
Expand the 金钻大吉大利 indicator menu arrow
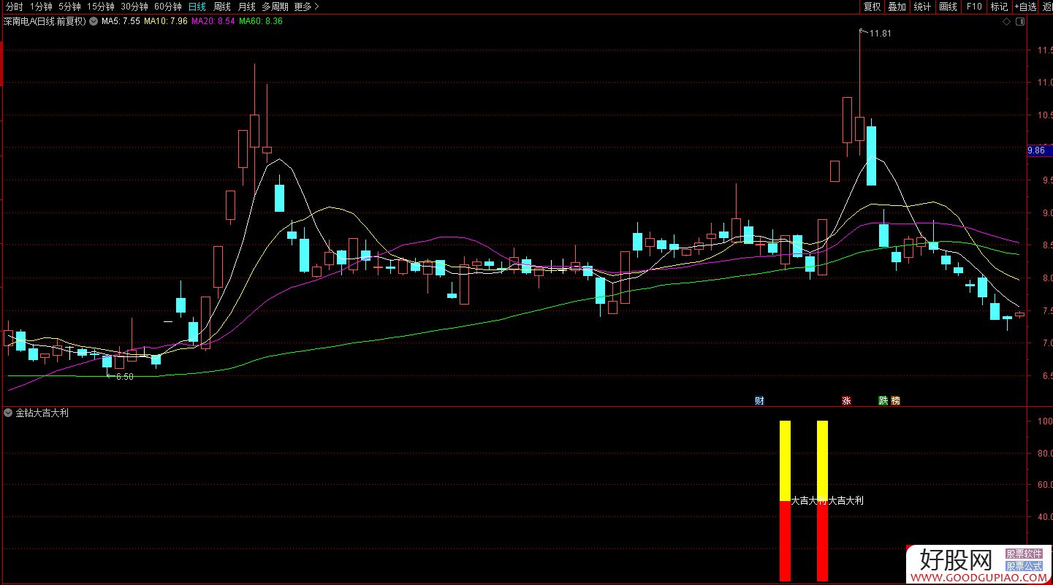(8, 413)
